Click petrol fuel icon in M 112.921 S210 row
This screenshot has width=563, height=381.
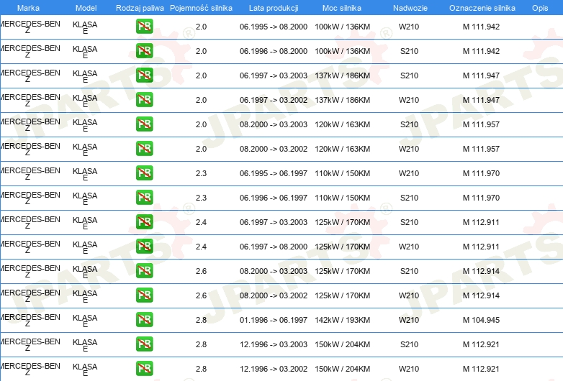144,344
